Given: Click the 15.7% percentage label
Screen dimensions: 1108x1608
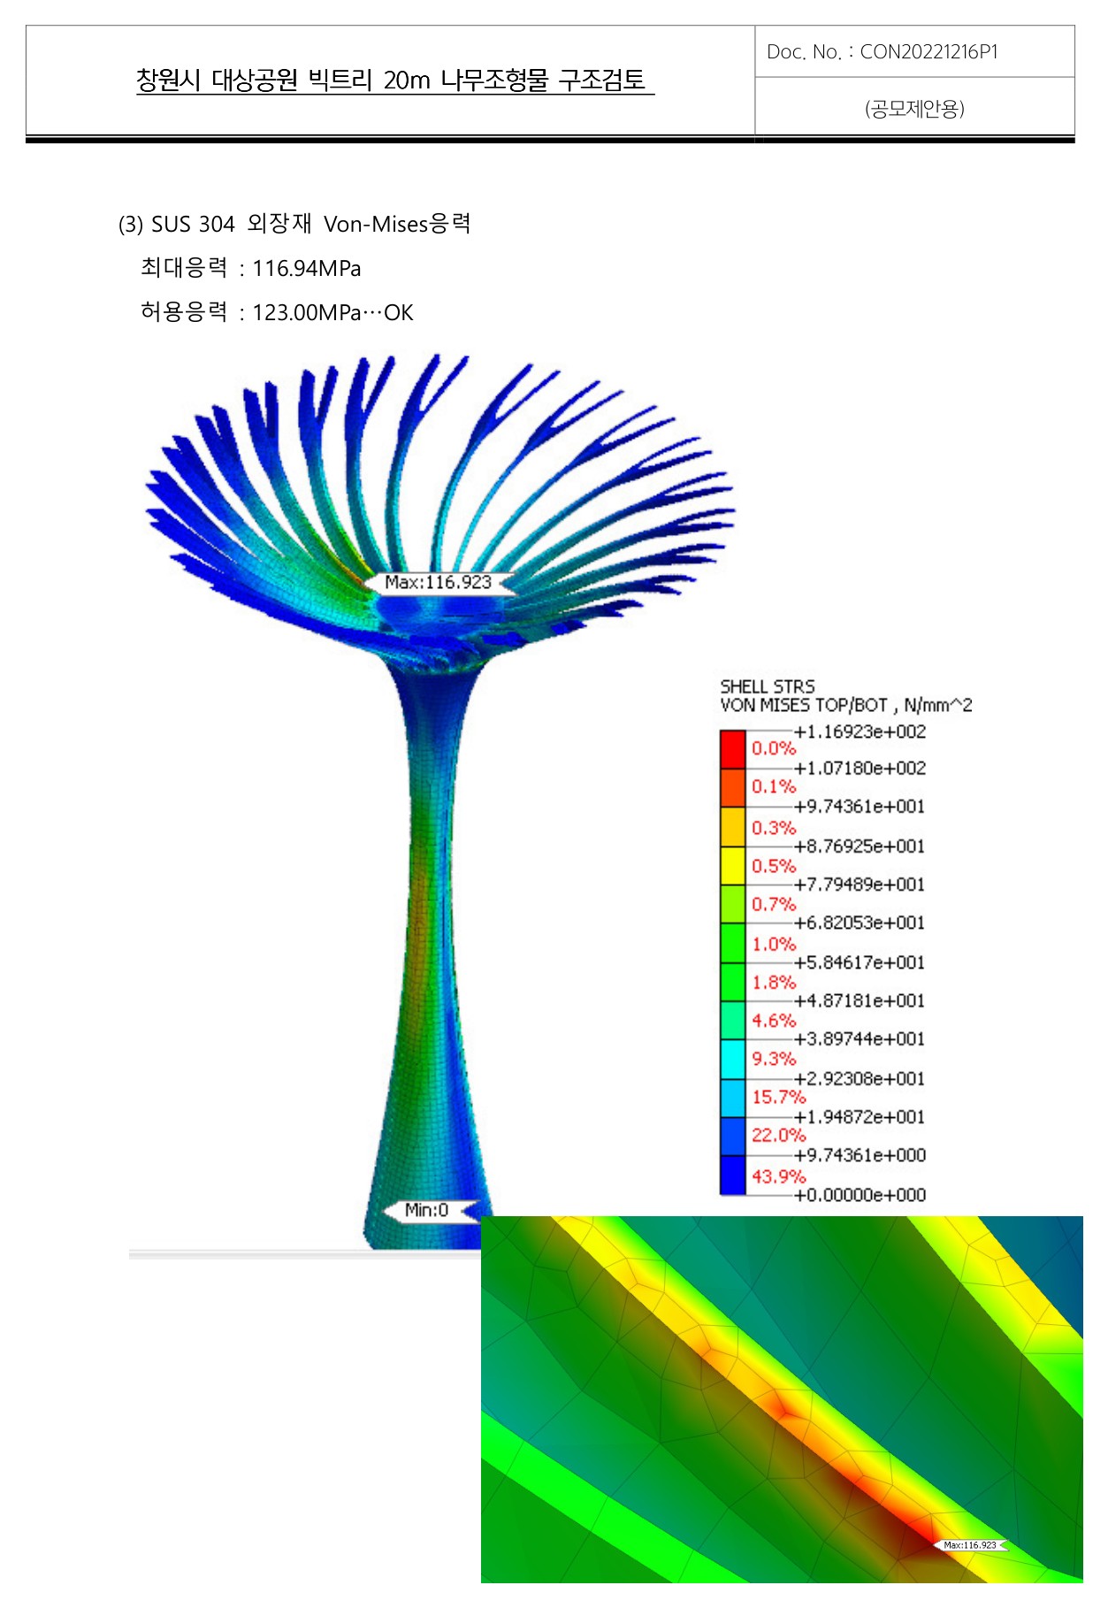Looking at the screenshot, I should point(778,1098).
